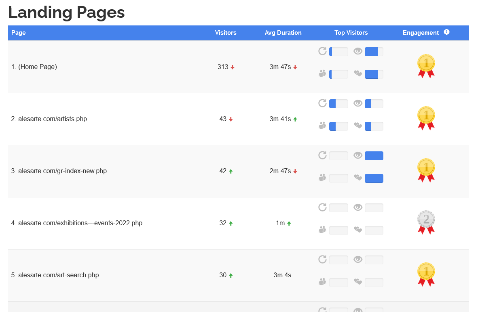Click the eye icon in exhibitions---events-2022.php row

(358, 207)
